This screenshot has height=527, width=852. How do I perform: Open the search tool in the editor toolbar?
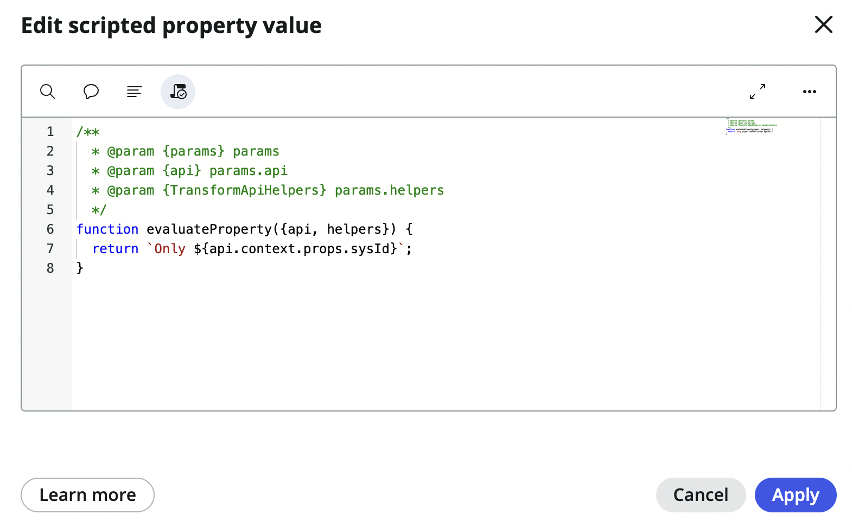tap(48, 92)
